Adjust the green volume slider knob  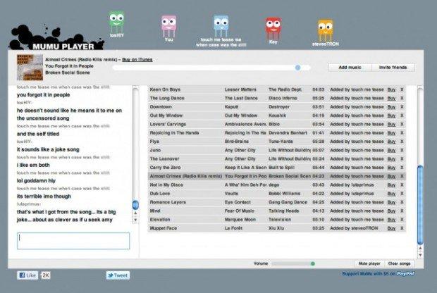tap(313, 263)
